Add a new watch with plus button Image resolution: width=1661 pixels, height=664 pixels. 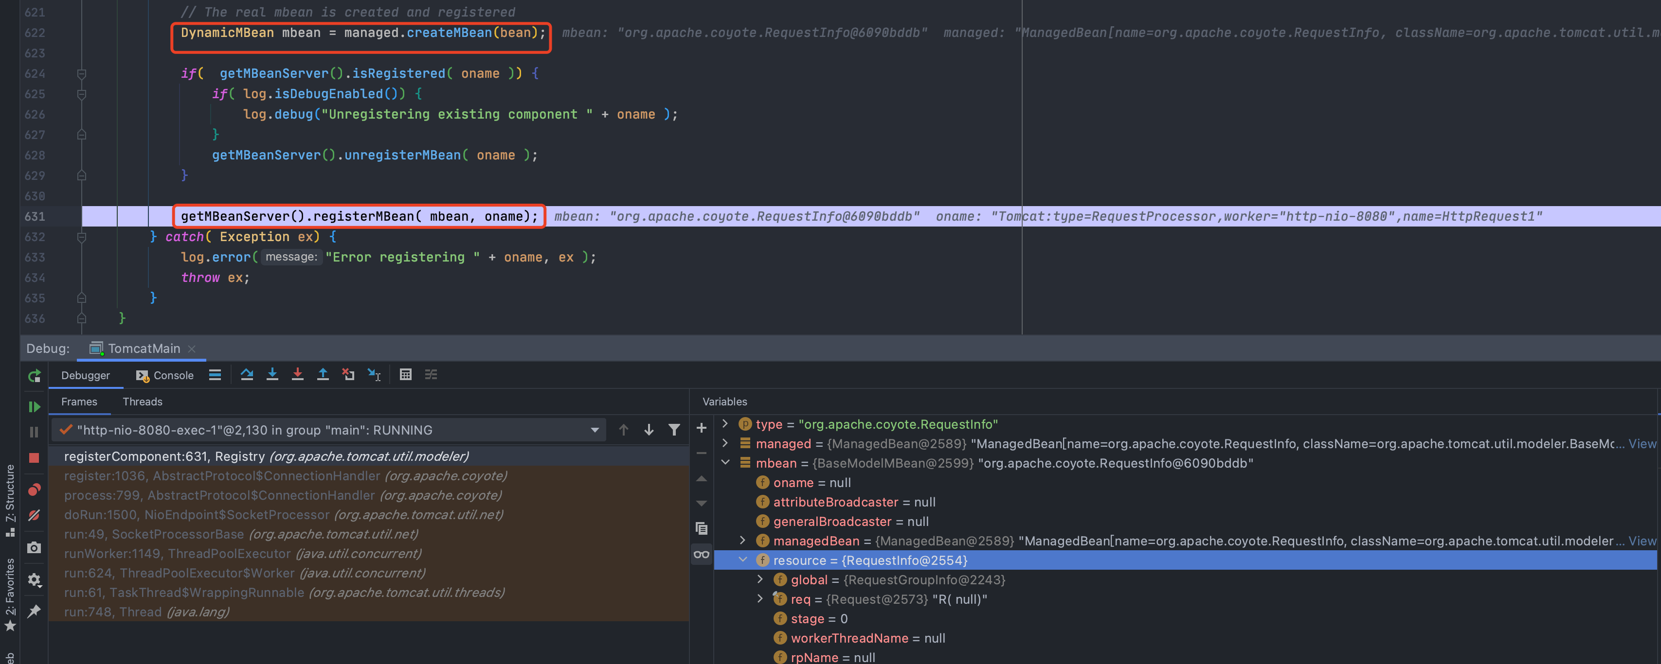(702, 428)
